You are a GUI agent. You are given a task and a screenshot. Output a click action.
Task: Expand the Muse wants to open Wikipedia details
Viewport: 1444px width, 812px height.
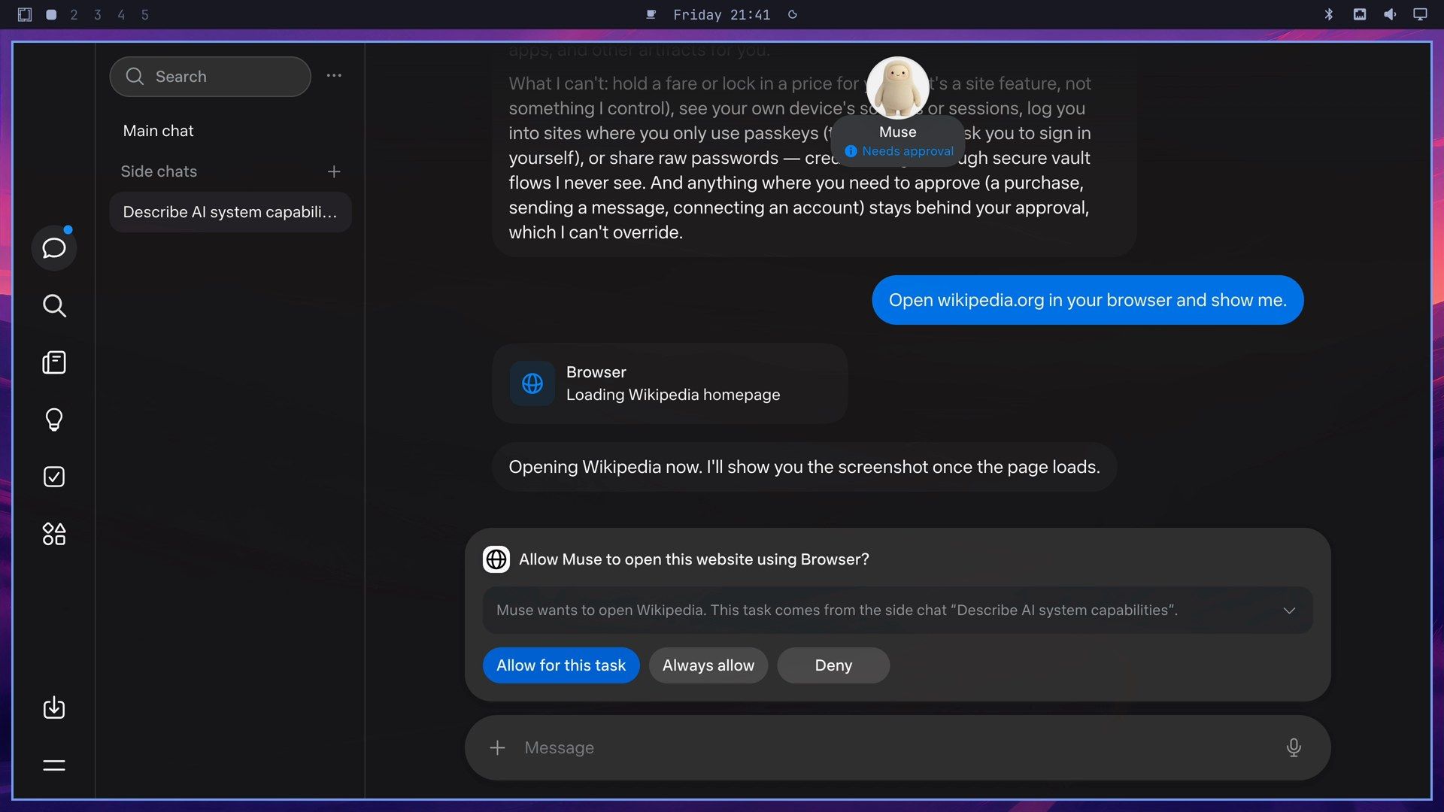point(1289,611)
